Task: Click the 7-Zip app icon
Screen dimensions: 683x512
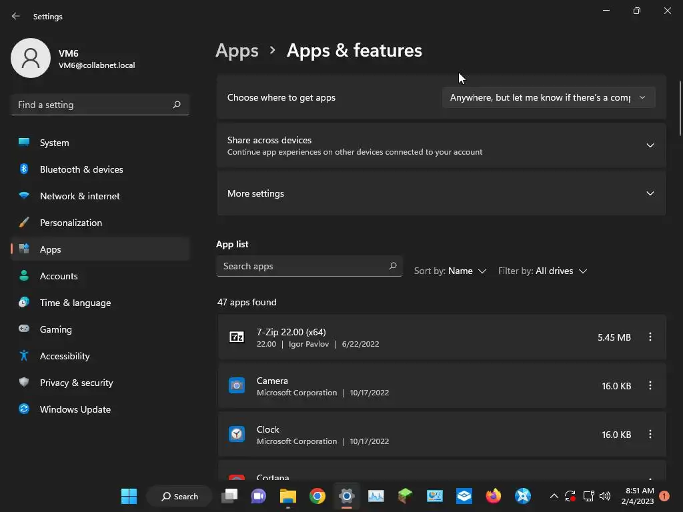Action: click(237, 337)
